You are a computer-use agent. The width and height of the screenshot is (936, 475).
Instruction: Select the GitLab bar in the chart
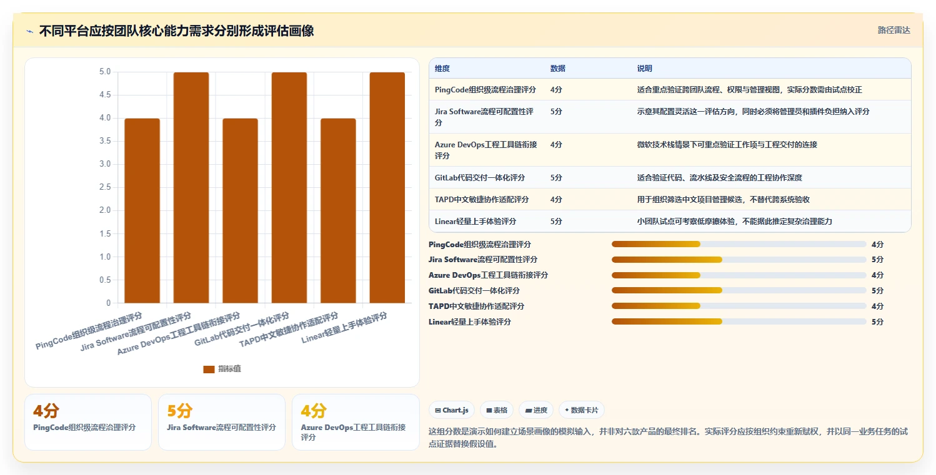click(289, 188)
